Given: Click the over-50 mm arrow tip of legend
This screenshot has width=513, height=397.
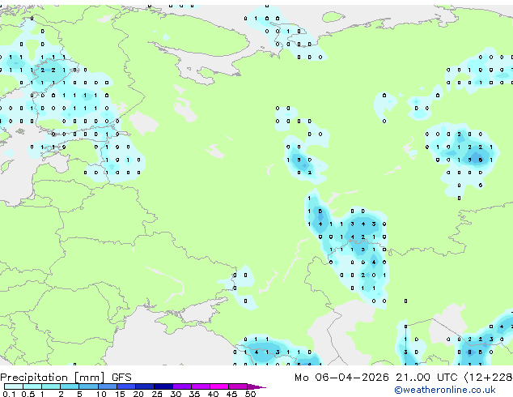Looking at the screenshot, I should 256,387.
